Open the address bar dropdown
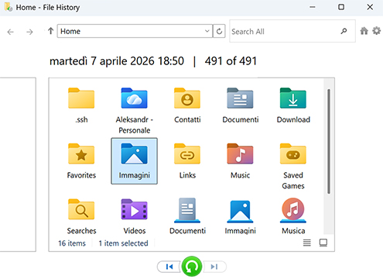Screen dimensions: 383x279 click(x=207, y=31)
